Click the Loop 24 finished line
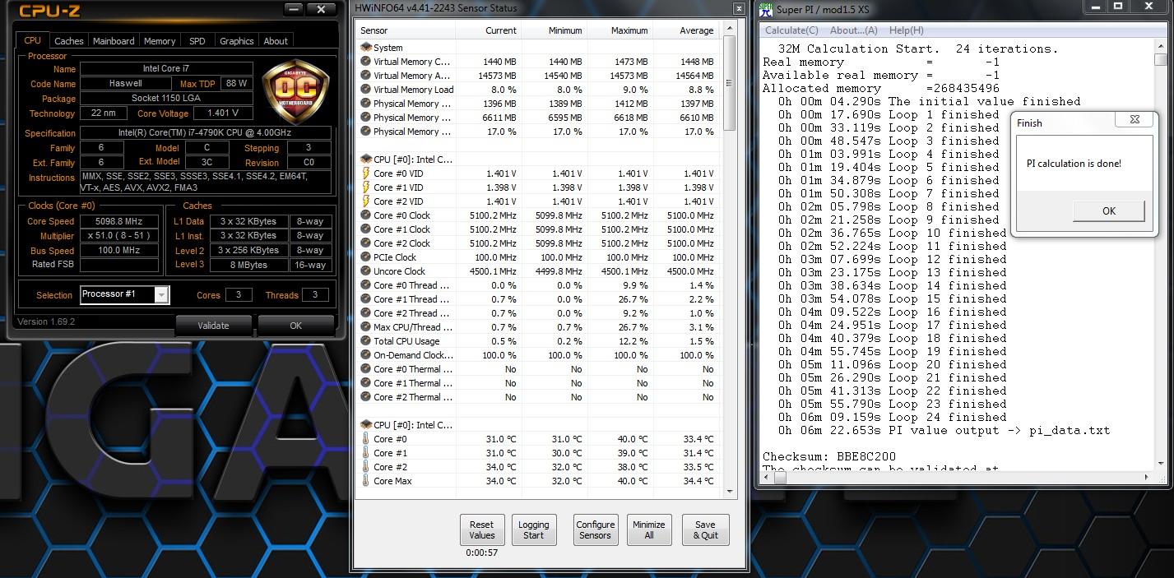The height and width of the screenshot is (578, 1174). tap(893, 417)
